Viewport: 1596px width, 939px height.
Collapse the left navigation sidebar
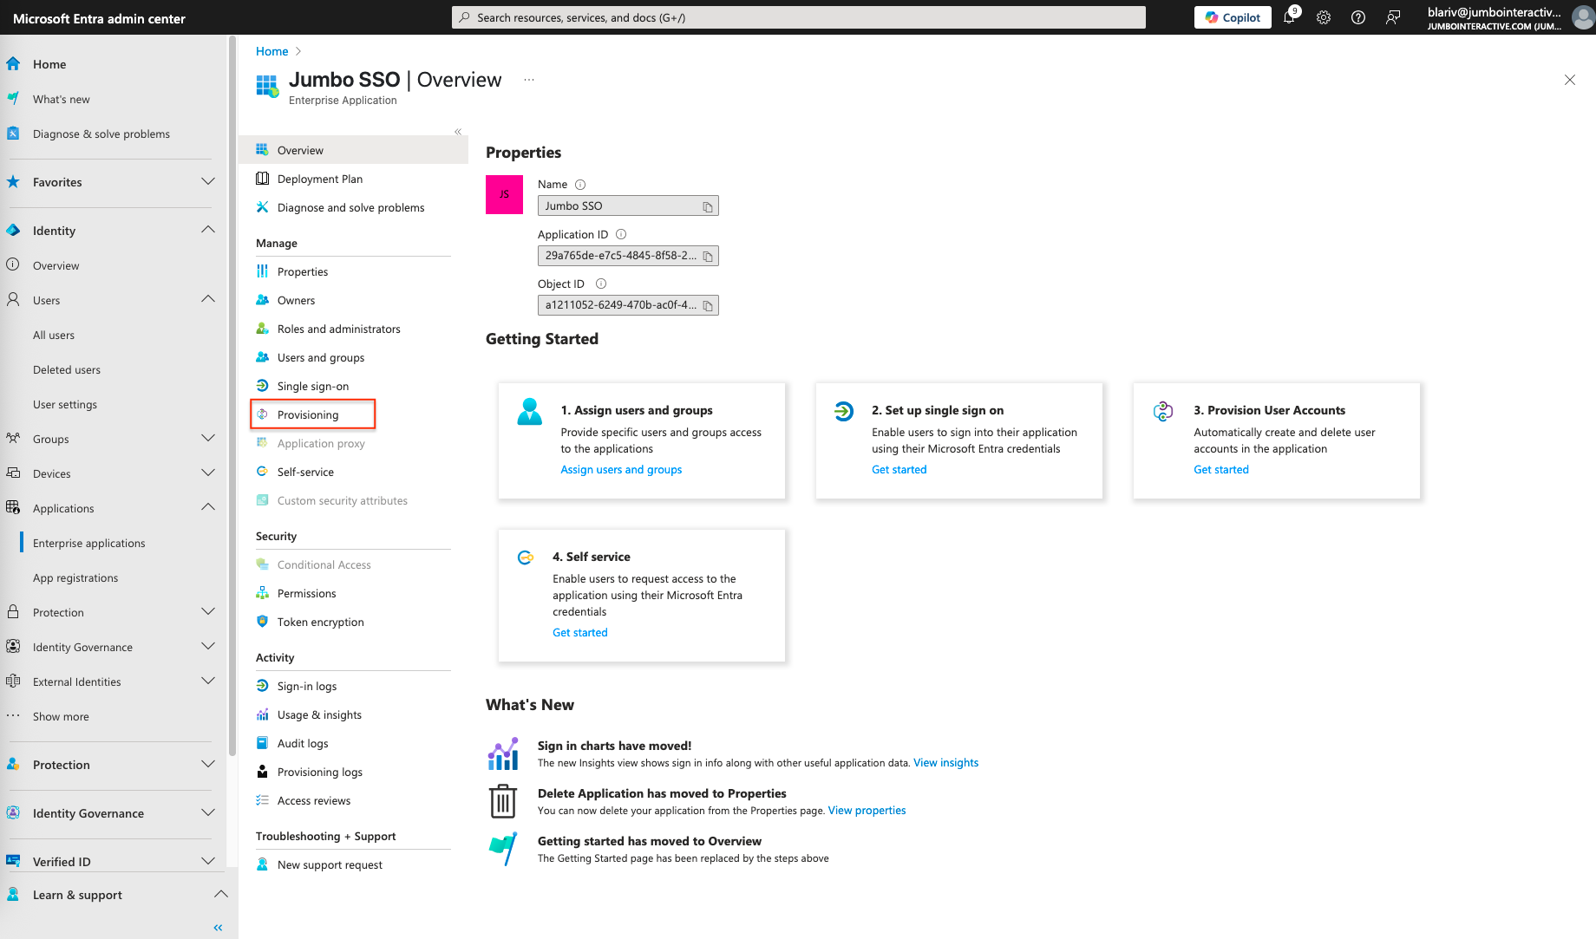[x=218, y=928]
